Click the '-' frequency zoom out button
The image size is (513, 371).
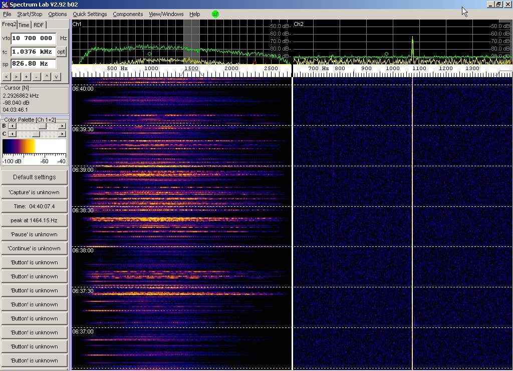(x=36, y=77)
